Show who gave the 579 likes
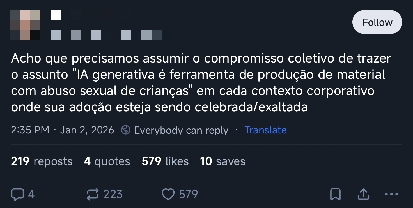 click(x=165, y=161)
